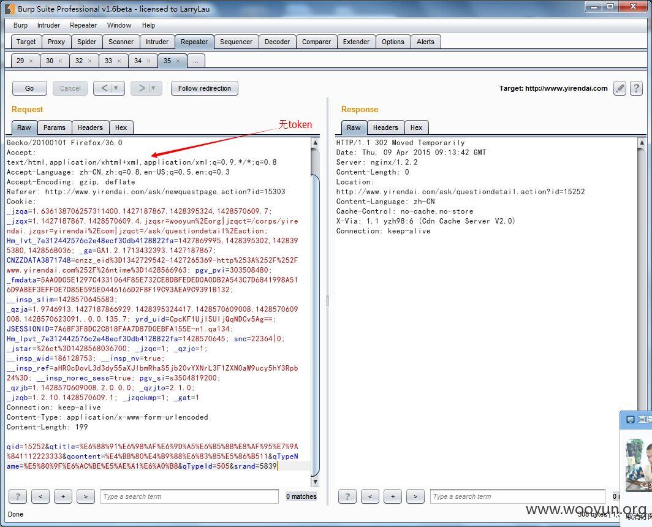The width and height of the screenshot is (652, 527).
Task: Go to previous match in response search
Action: (x=370, y=496)
